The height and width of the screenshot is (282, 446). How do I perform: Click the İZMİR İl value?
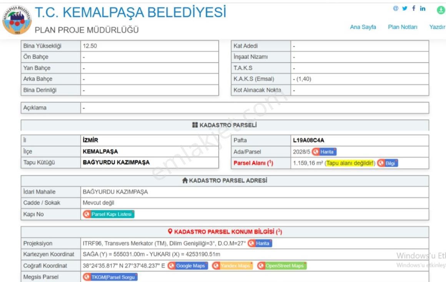(90, 140)
